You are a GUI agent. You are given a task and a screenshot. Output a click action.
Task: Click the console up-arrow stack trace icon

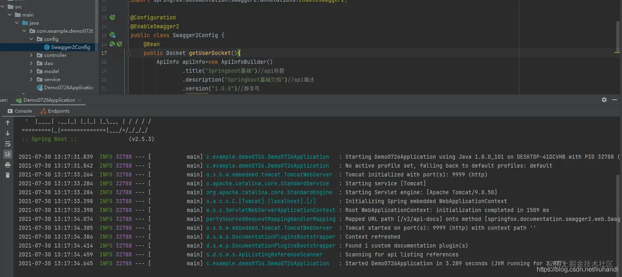pyautogui.click(x=7, y=122)
